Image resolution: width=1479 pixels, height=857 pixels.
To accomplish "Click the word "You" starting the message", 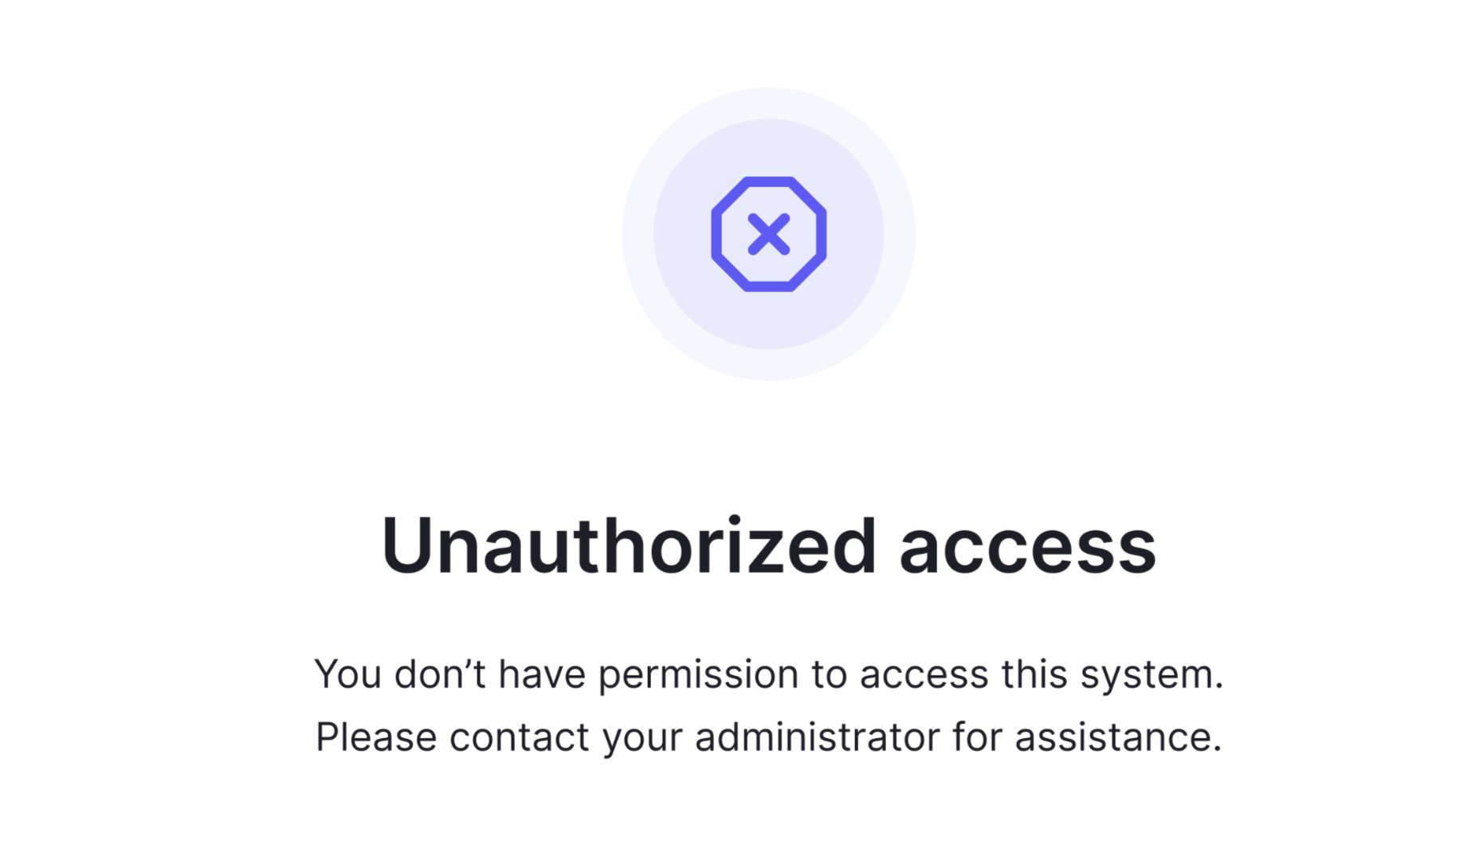I will coord(348,675).
